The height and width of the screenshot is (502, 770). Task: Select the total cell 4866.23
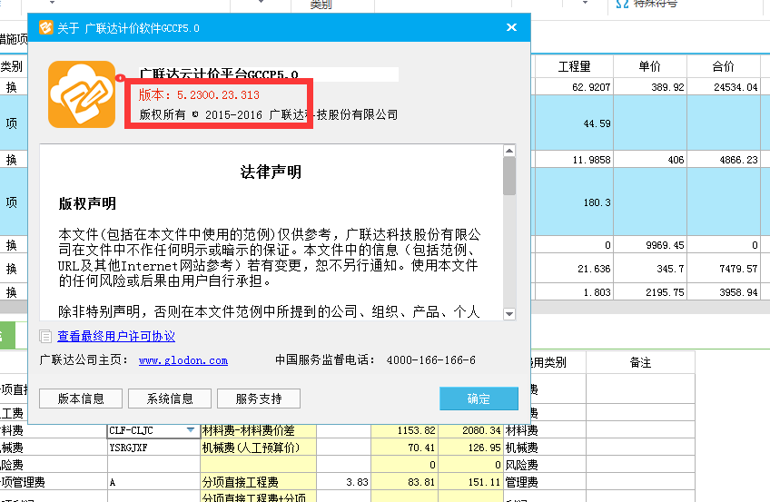point(724,160)
